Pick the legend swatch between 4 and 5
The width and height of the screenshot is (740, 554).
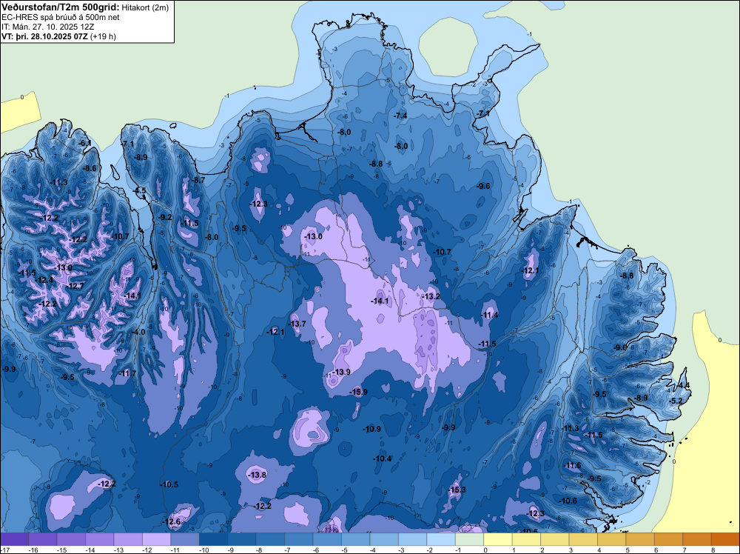pos(612,539)
